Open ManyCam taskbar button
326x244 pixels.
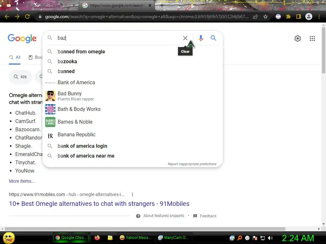coord(174,238)
